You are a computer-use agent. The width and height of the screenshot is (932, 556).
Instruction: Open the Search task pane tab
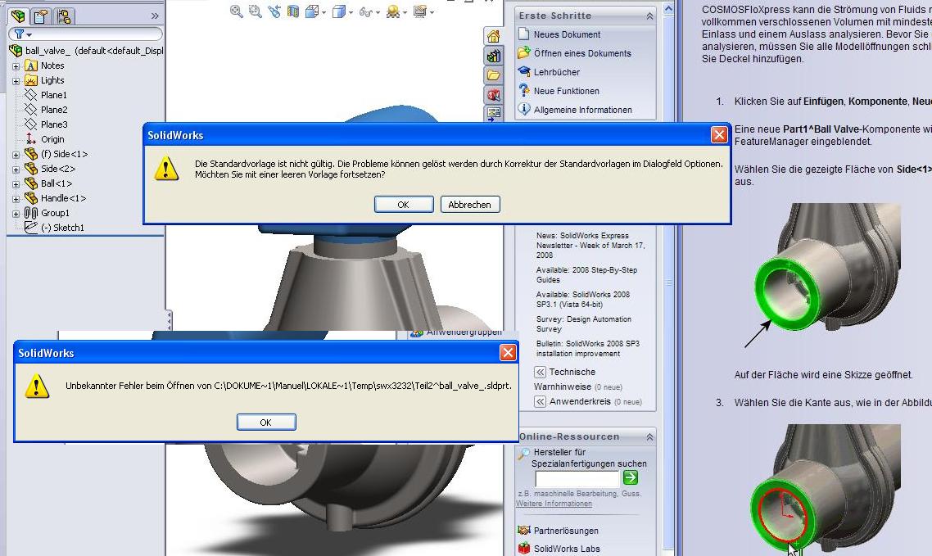pyautogui.click(x=493, y=94)
